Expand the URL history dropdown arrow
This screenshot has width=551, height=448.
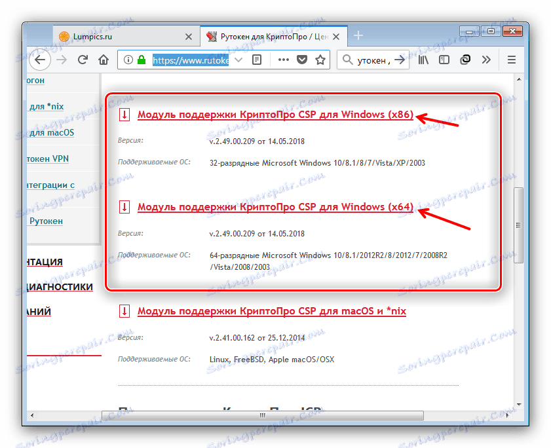coord(238,60)
